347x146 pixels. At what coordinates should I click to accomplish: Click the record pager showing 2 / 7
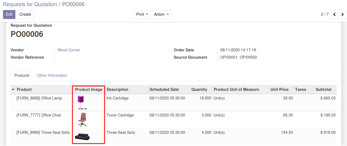tap(325, 14)
